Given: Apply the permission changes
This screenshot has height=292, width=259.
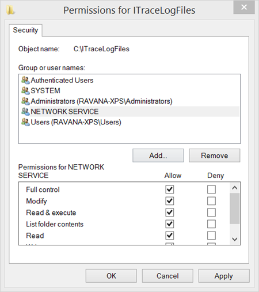Looking at the screenshot, I should pos(224,276).
